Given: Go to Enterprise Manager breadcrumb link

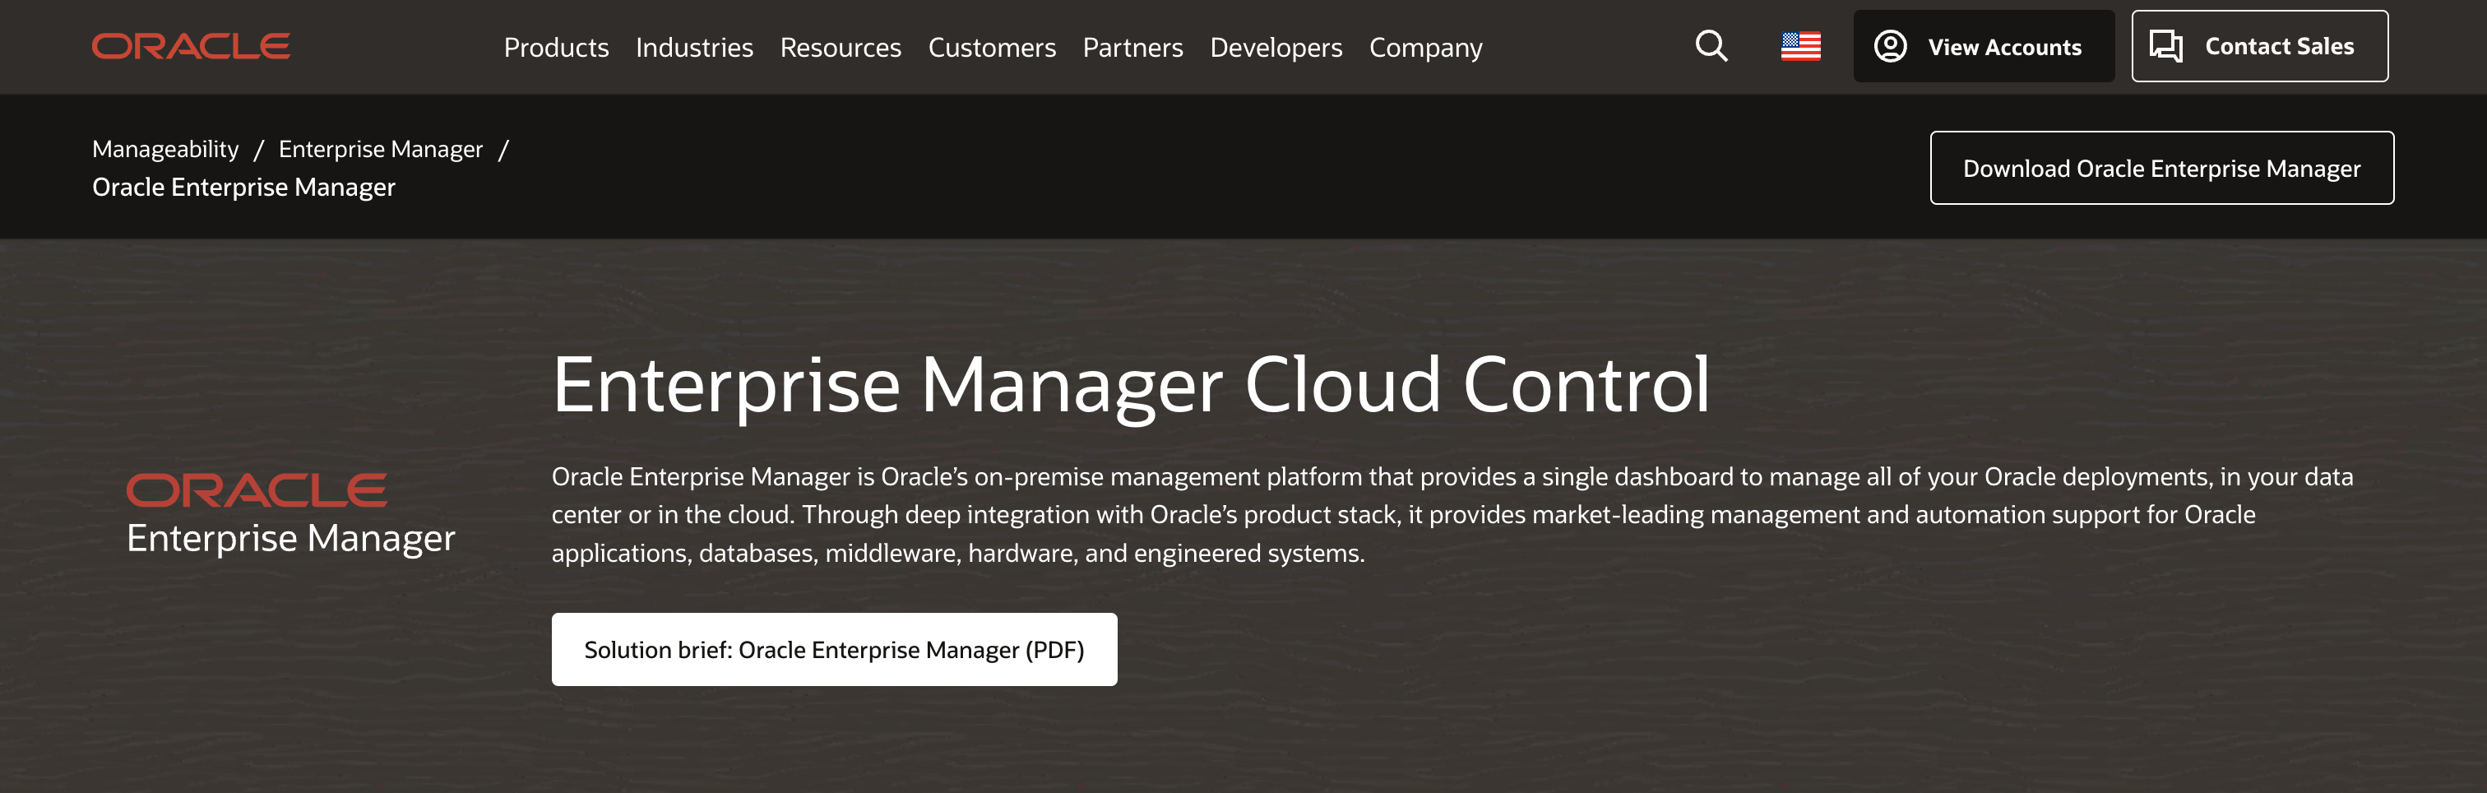Looking at the screenshot, I should pyautogui.click(x=381, y=149).
